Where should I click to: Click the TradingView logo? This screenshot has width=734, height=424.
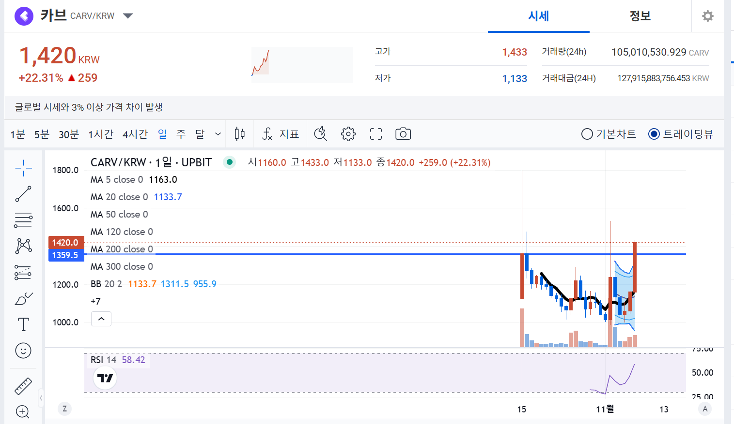(x=105, y=378)
